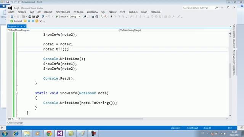
Task: Click the Push up-arrow git icon
Action: coord(33,21)
